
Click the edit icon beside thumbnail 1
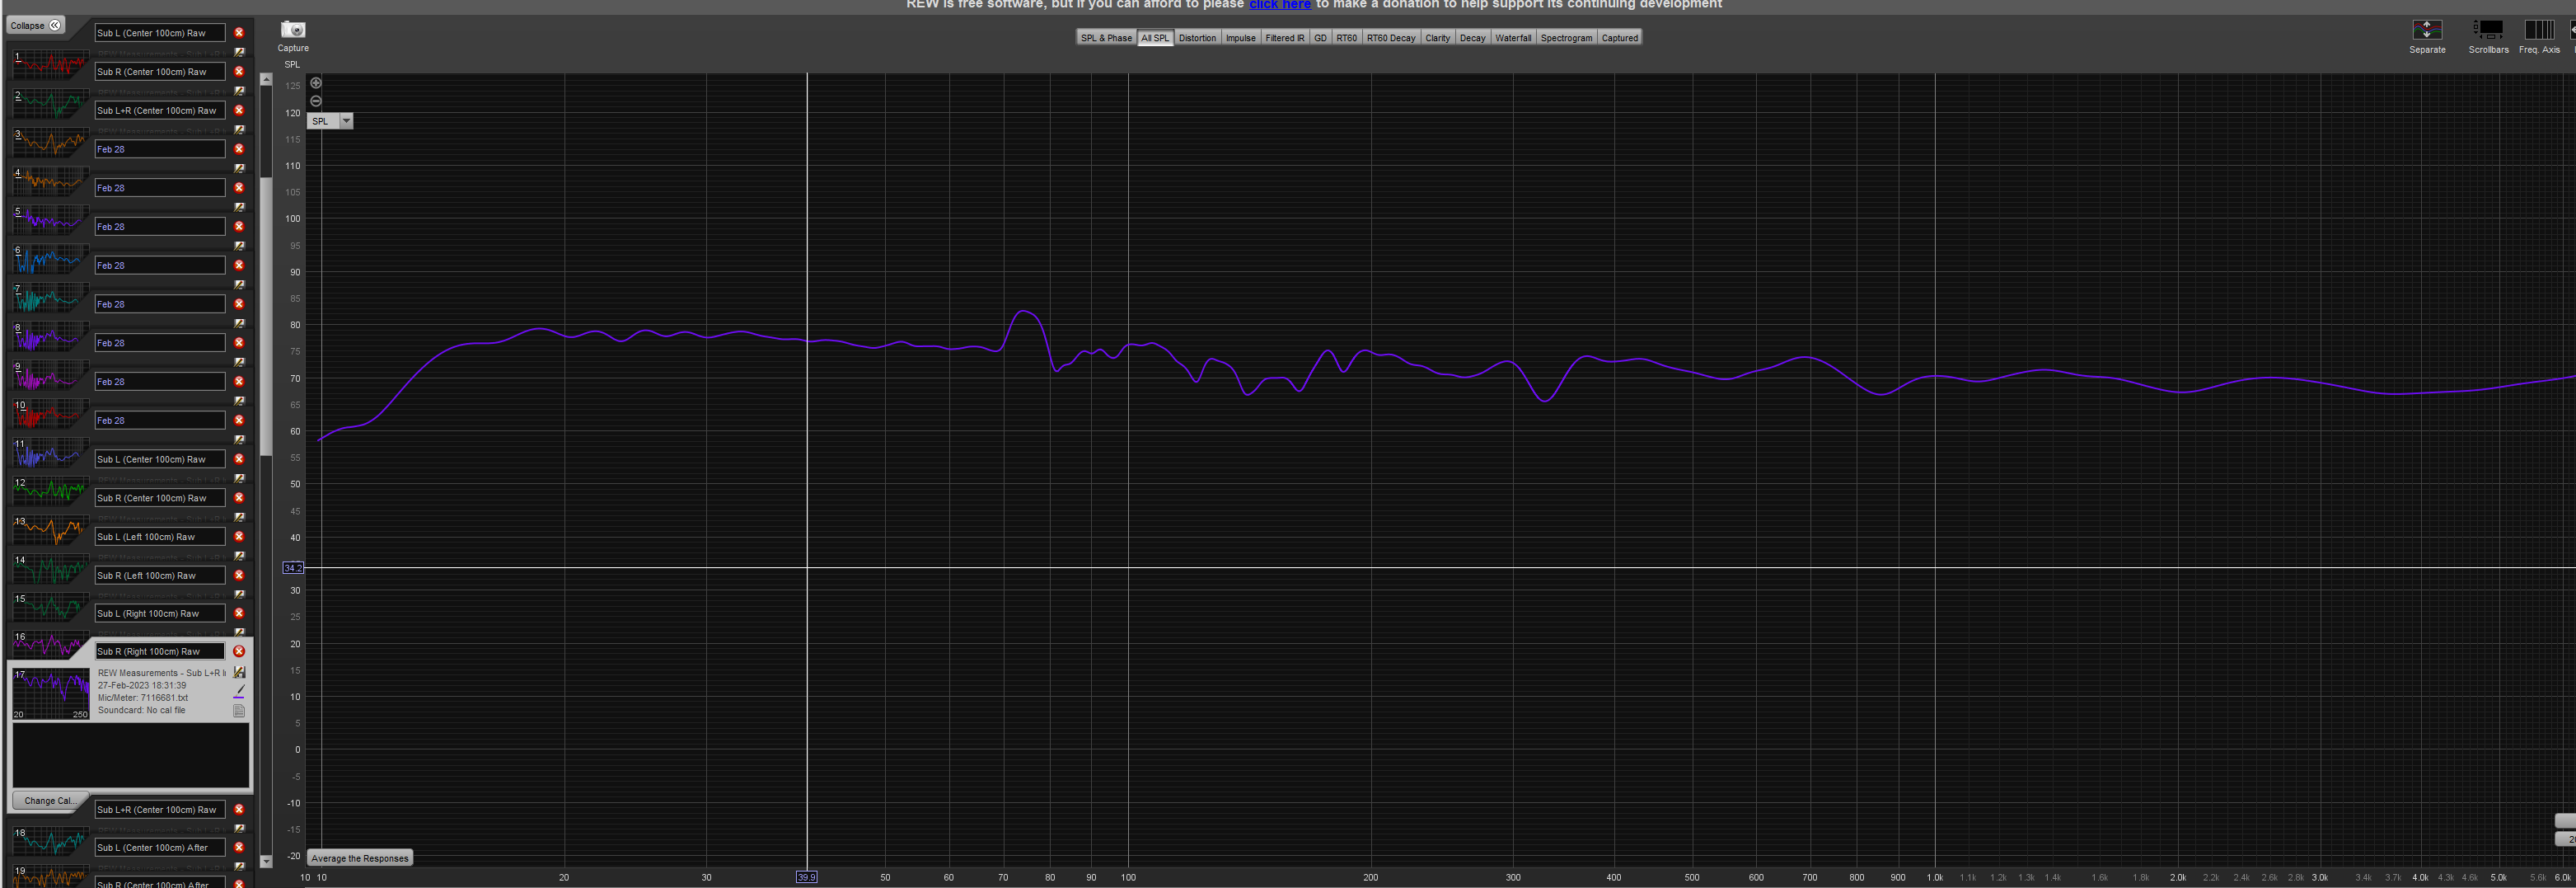pos(239,52)
